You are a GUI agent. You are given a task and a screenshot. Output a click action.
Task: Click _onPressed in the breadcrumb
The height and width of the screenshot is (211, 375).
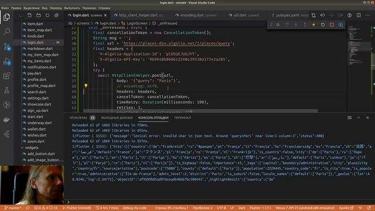[x=168, y=23]
